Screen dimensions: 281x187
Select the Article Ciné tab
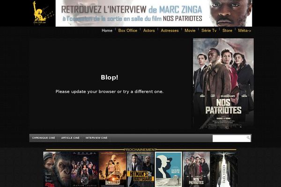pos(70,138)
